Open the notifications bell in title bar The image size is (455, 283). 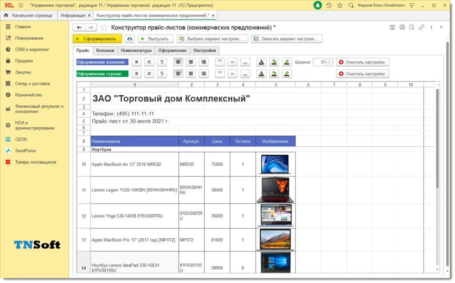318,5
